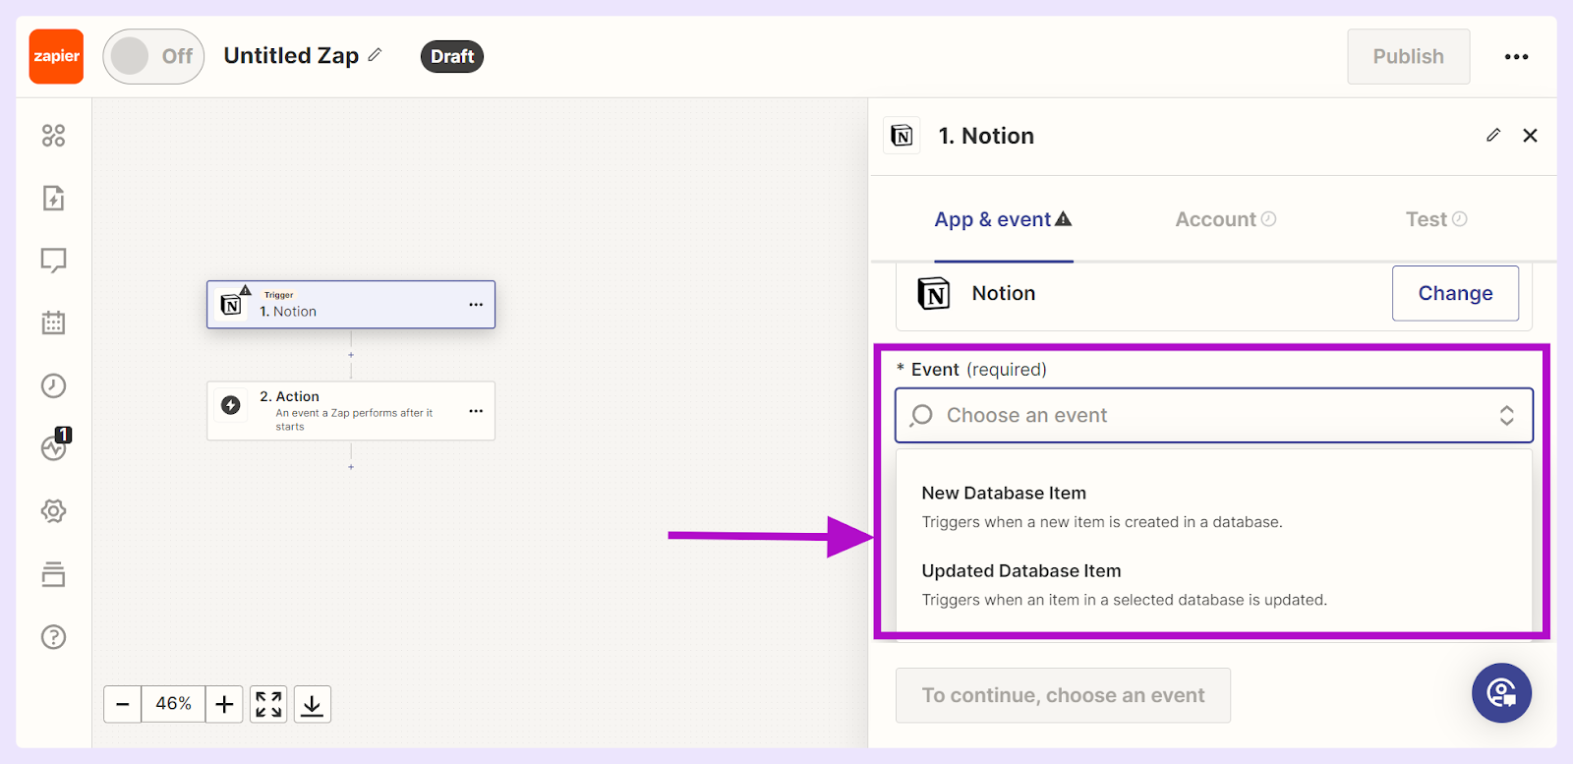The width and height of the screenshot is (1573, 764).
Task: Open the Action step three-dot menu
Action: click(x=476, y=411)
